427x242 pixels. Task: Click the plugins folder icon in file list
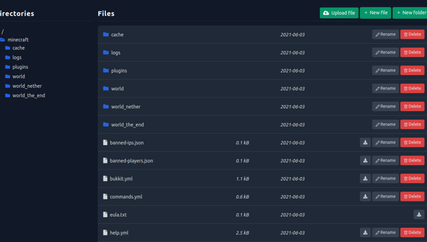pos(106,70)
